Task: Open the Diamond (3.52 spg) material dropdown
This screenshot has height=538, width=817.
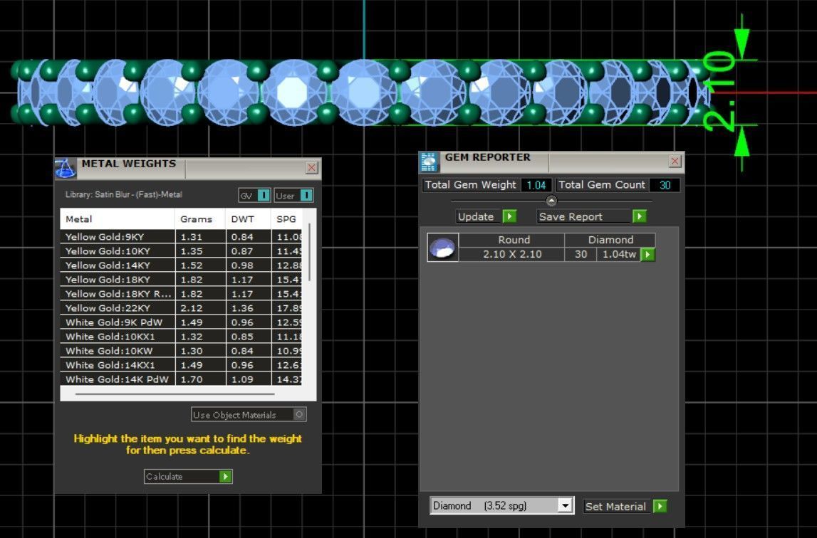Action: coord(565,505)
